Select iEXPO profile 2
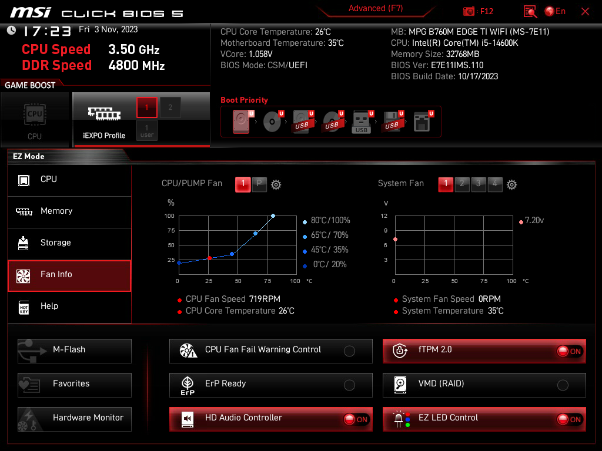This screenshot has width=602, height=451. pos(170,107)
